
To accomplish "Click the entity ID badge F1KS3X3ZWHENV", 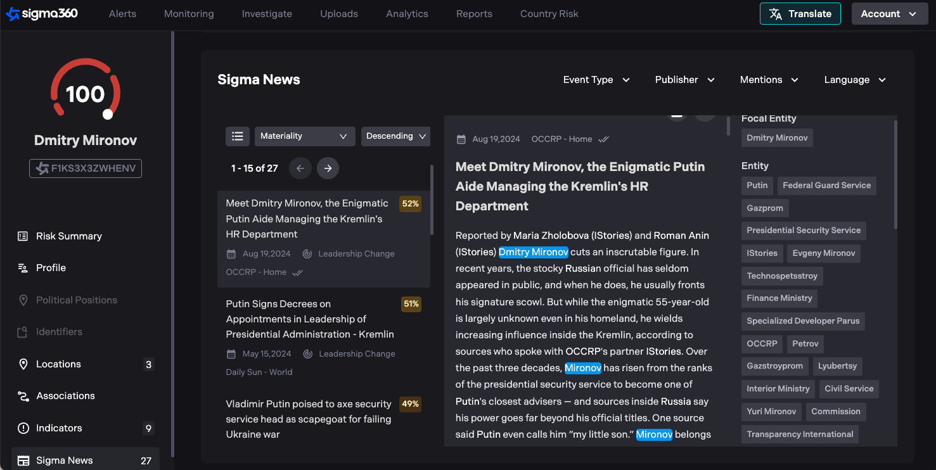I will [x=86, y=168].
